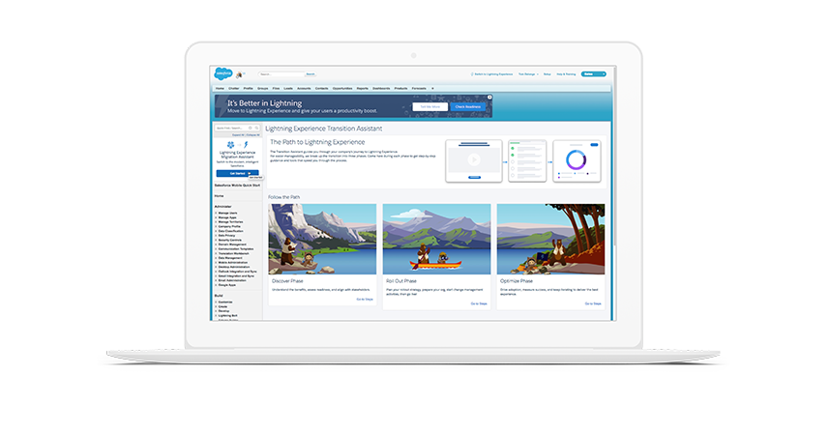829x432 pixels.
Task: Click Go to Steps under Discover Phase
Action: (365, 300)
